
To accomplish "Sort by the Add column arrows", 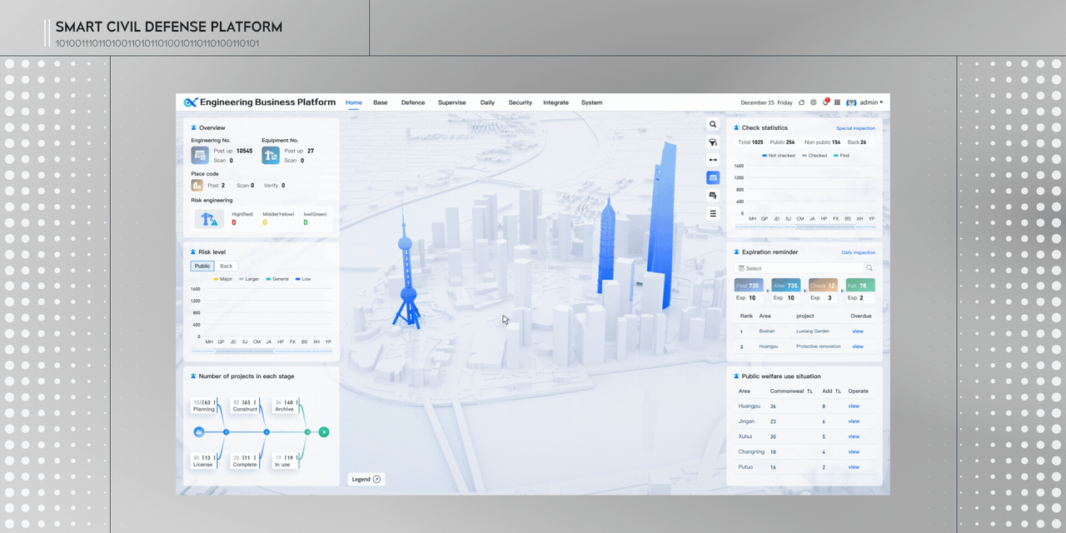I will pos(839,391).
